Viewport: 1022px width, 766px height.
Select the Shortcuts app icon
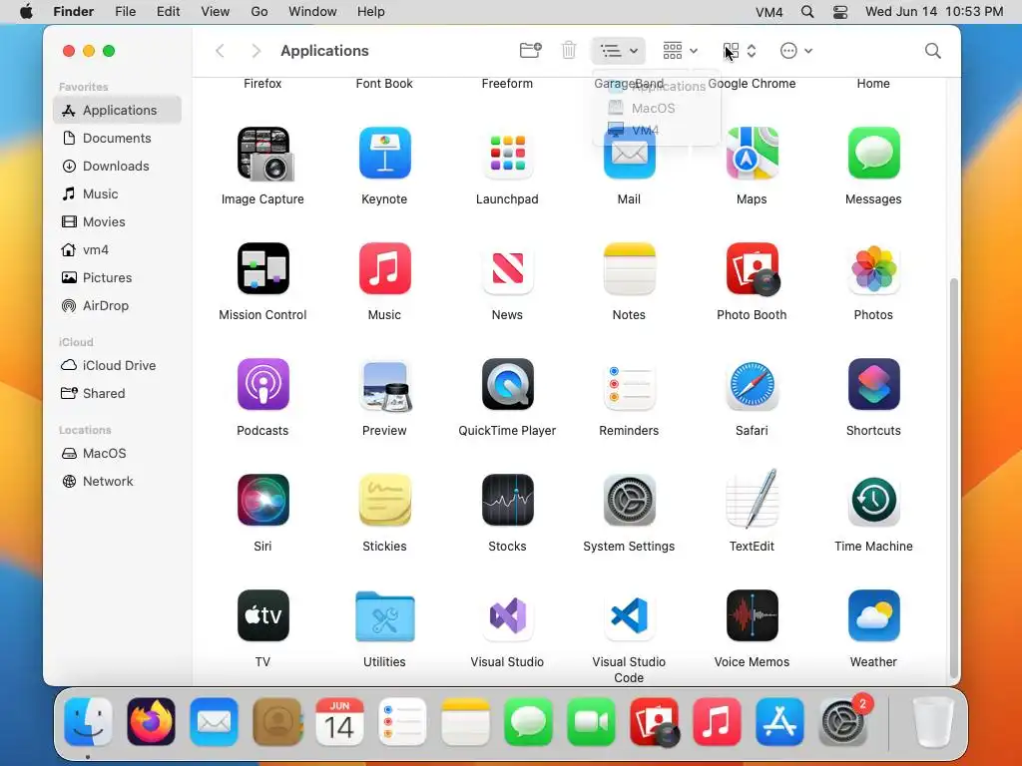[x=873, y=384]
